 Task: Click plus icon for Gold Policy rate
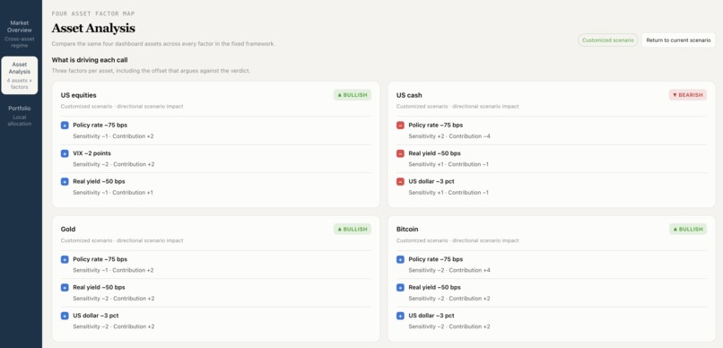tap(65, 259)
